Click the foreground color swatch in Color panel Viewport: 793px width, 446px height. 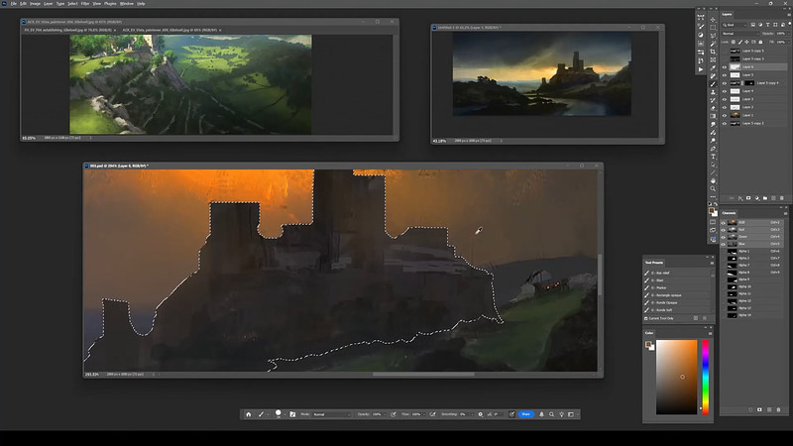[647, 344]
